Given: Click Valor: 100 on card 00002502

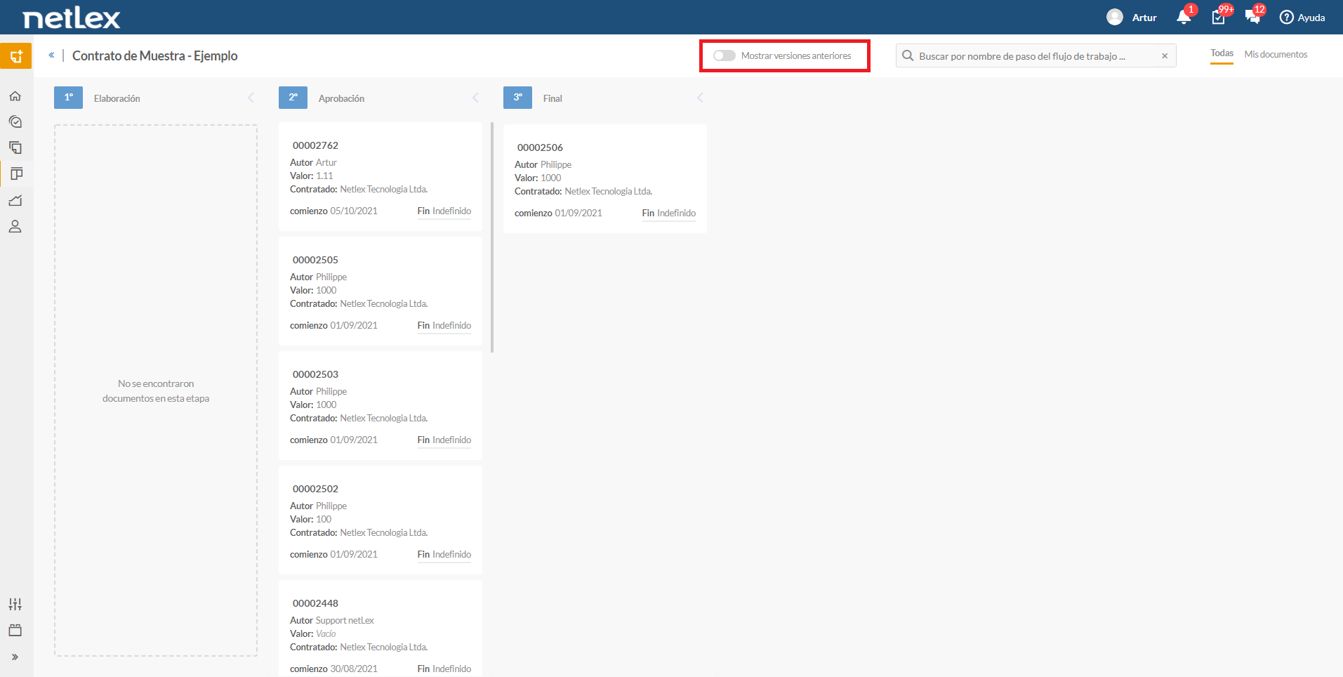Looking at the screenshot, I should 310,519.
